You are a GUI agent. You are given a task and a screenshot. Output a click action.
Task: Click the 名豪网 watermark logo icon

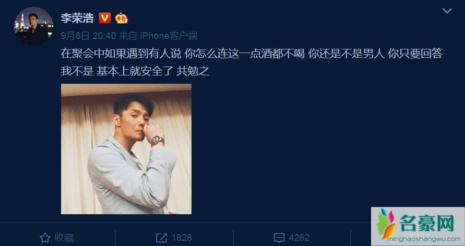[386, 224]
